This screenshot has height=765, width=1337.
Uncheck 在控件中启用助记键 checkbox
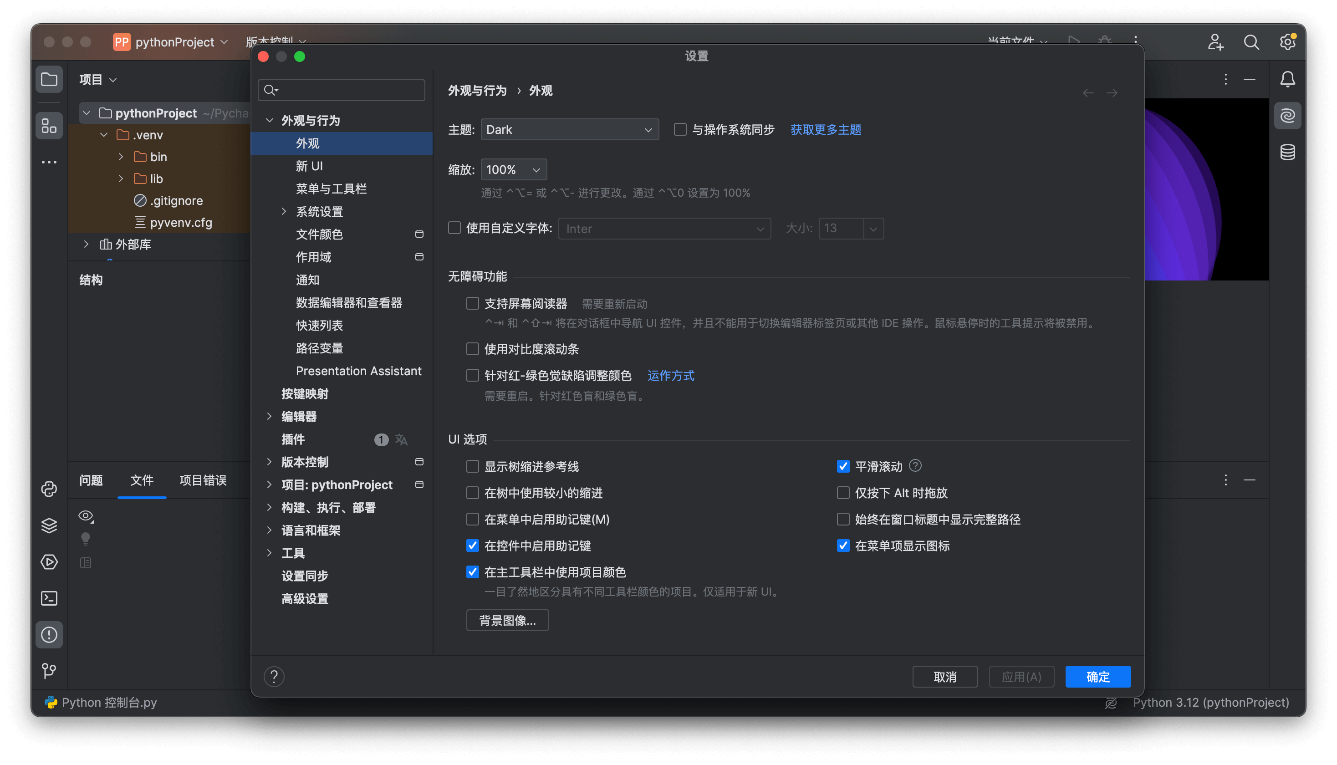pos(472,546)
